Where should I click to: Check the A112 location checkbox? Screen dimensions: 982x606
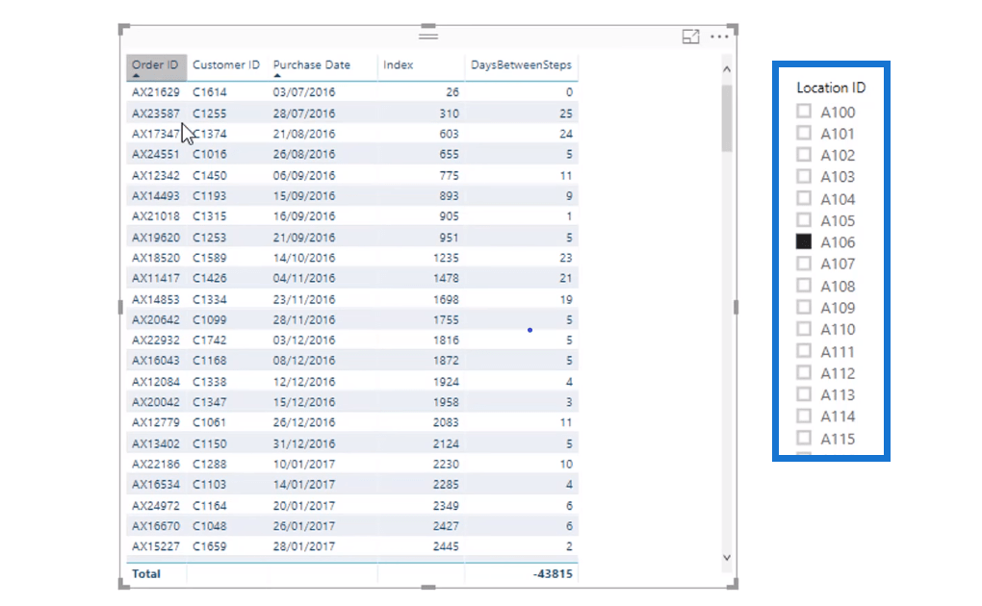pos(804,372)
